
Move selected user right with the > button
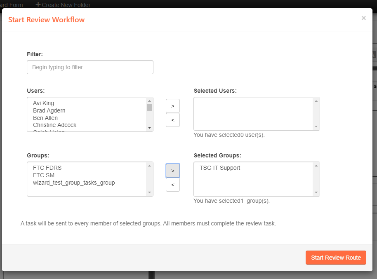[x=172, y=106]
